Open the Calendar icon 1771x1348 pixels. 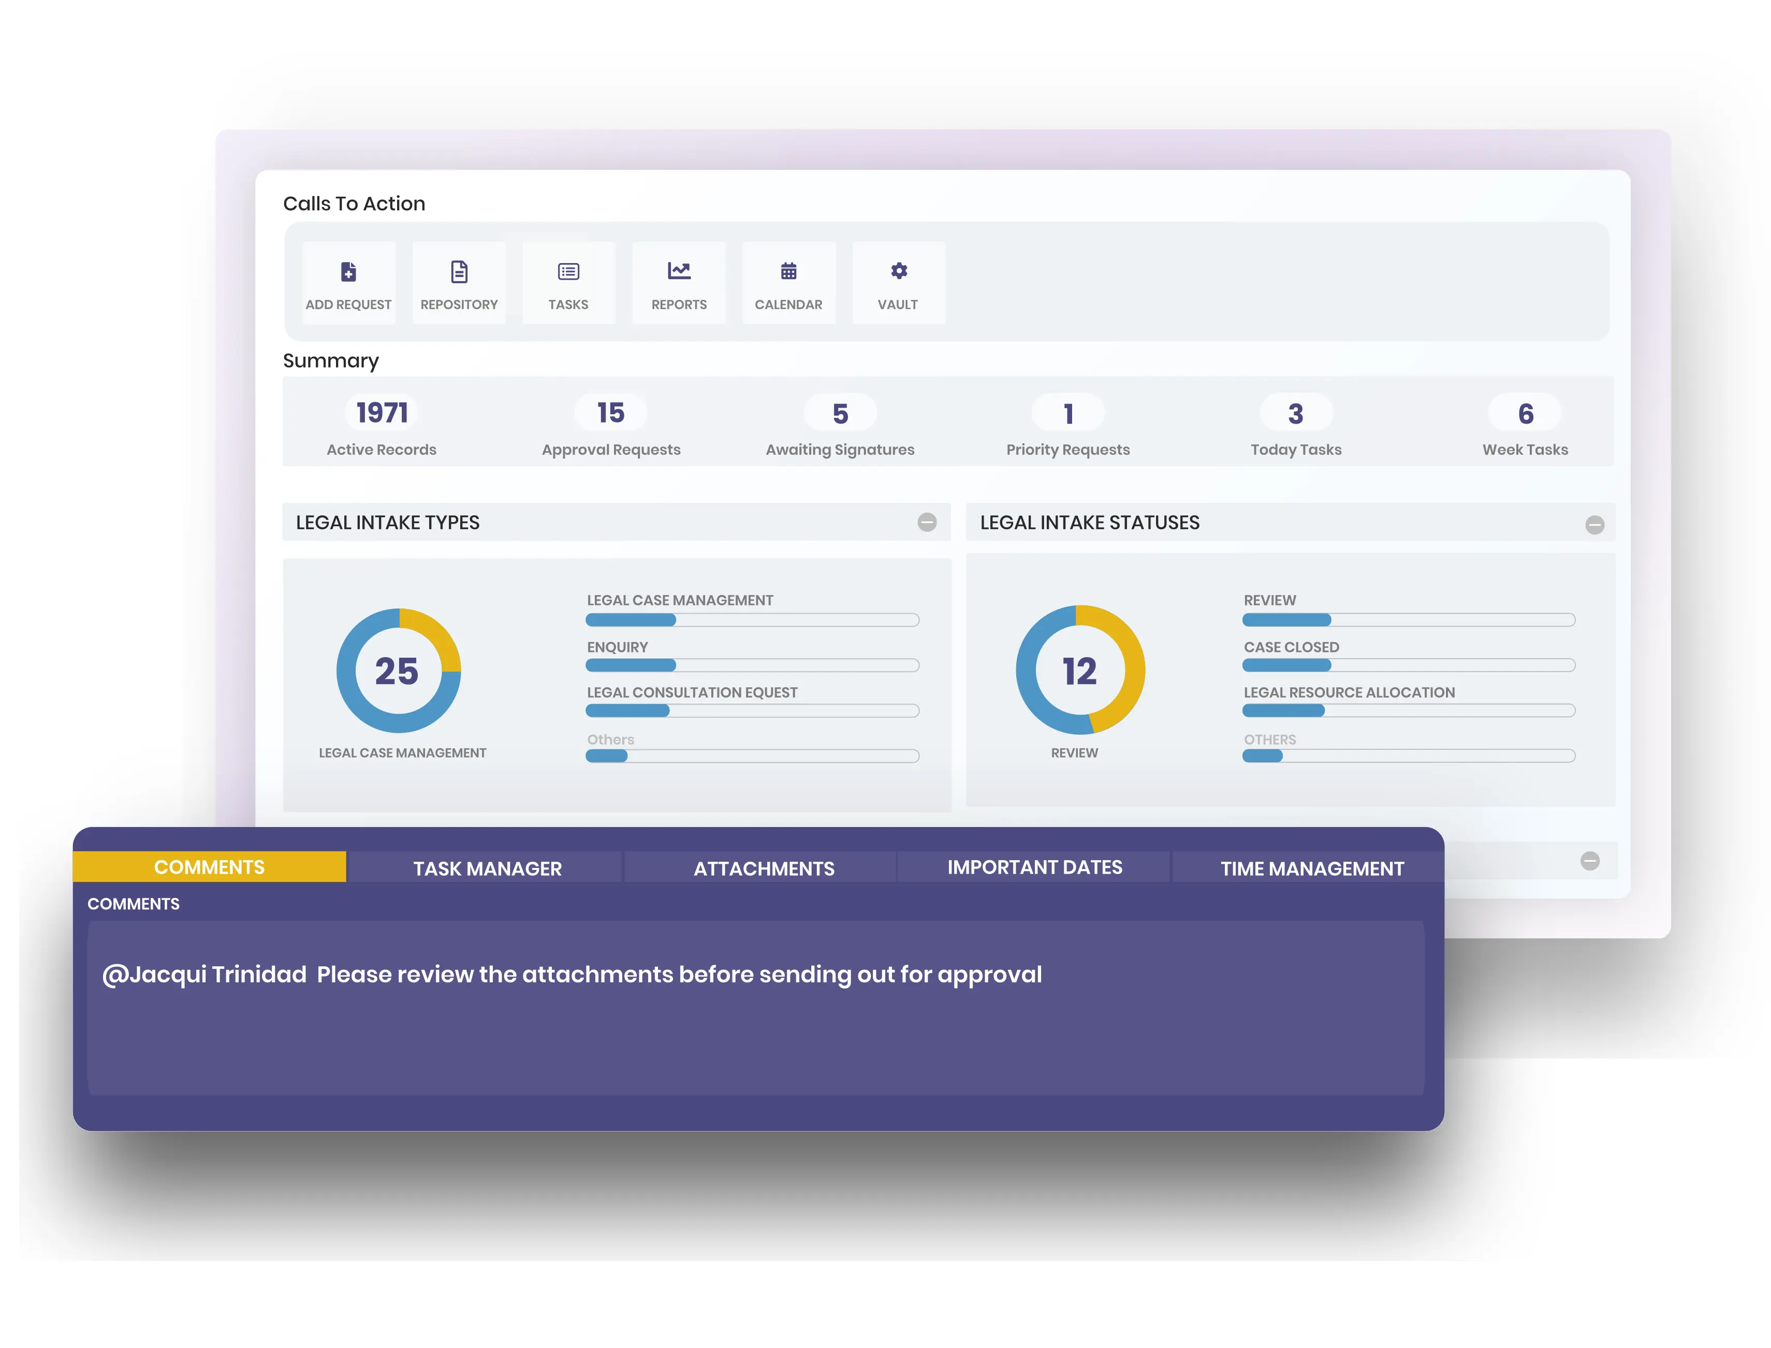click(787, 271)
